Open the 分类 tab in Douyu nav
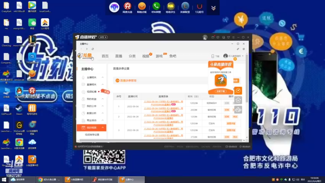The height and width of the screenshot is (183, 325). click(132, 56)
